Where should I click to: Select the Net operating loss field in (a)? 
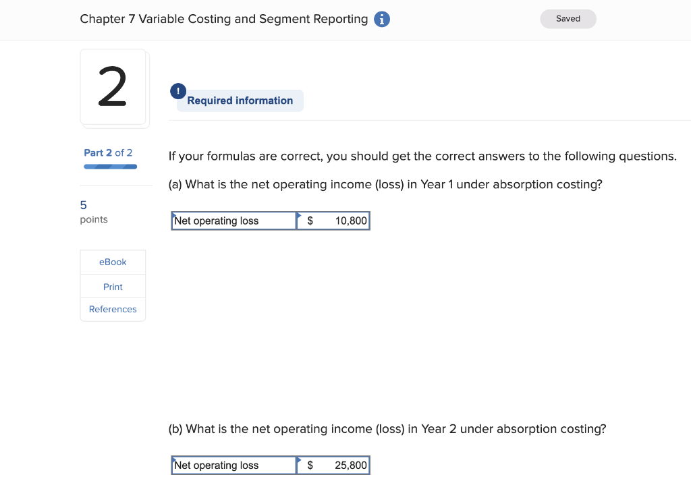point(233,221)
